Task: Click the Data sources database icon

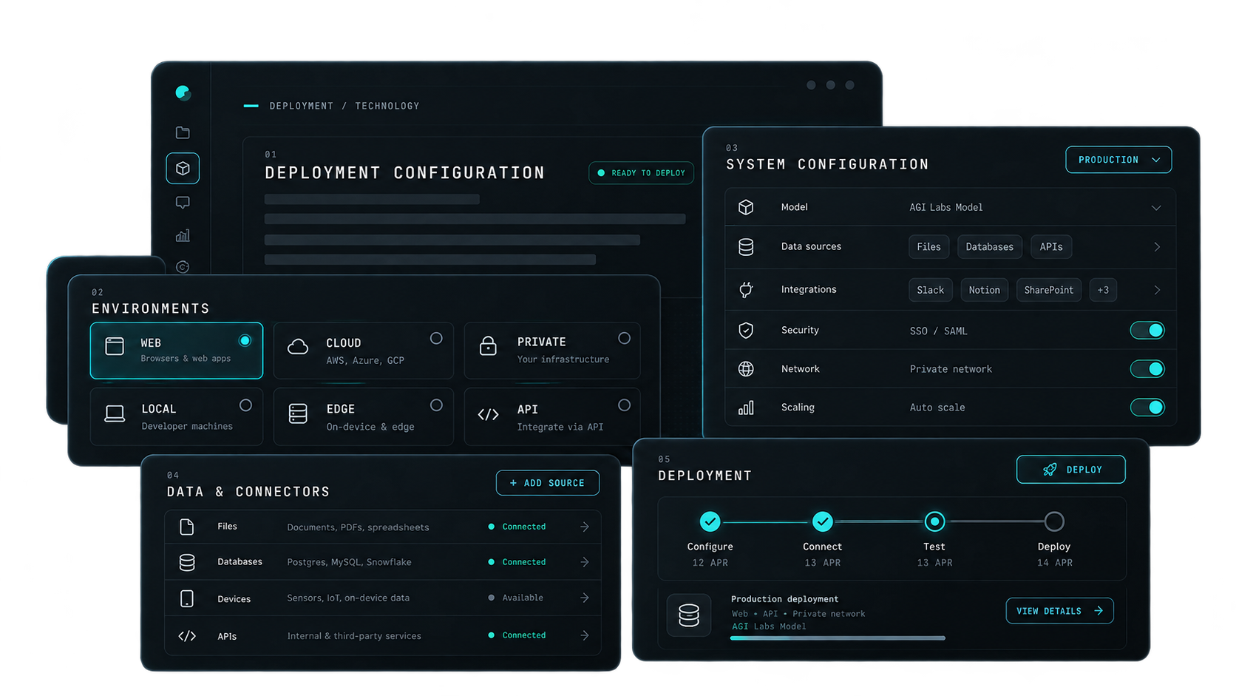Action: click(x=746, y=247)
